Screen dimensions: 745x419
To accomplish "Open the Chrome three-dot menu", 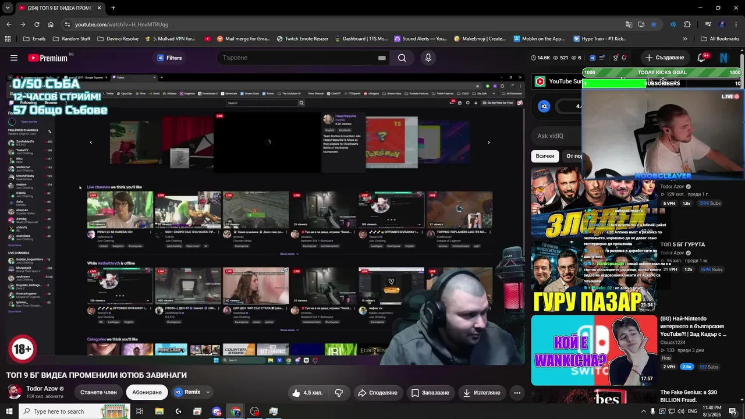I will click(x=736, y=24).
